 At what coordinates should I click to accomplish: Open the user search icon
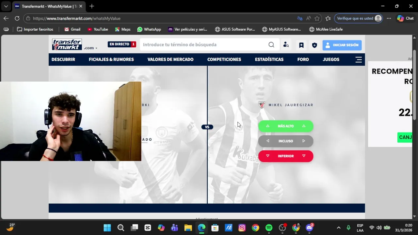(286, 45)
